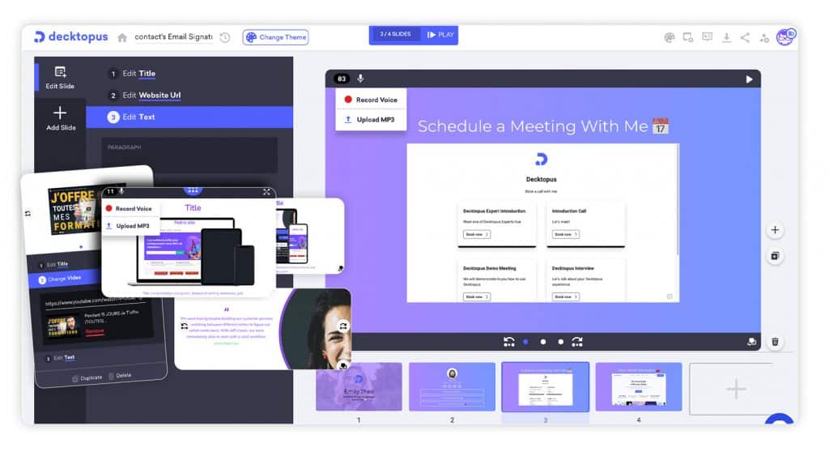The width and height of the screenshot is (829, 452).
Task: Go to home via house icon
Action: point(122,37)
